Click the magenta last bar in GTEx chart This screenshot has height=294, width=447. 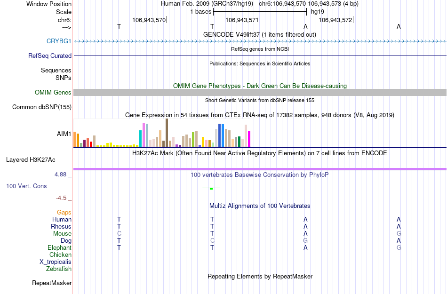tap(249, 139)
